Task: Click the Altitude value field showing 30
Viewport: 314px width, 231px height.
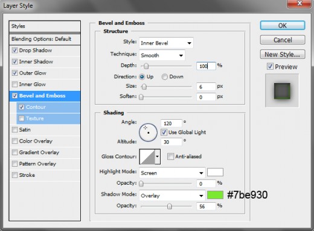Action: [171, 142]
